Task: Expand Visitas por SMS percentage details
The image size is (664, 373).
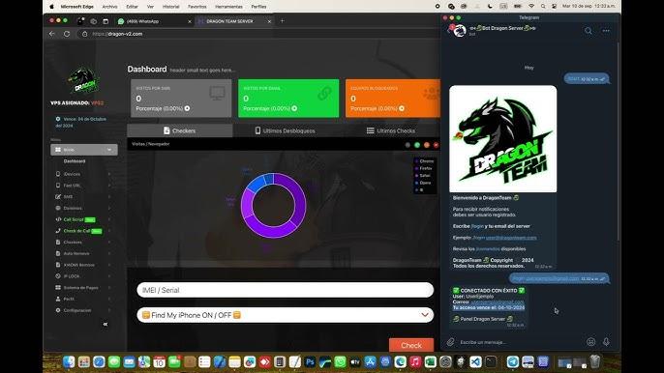Action: (x=187, y=108)
